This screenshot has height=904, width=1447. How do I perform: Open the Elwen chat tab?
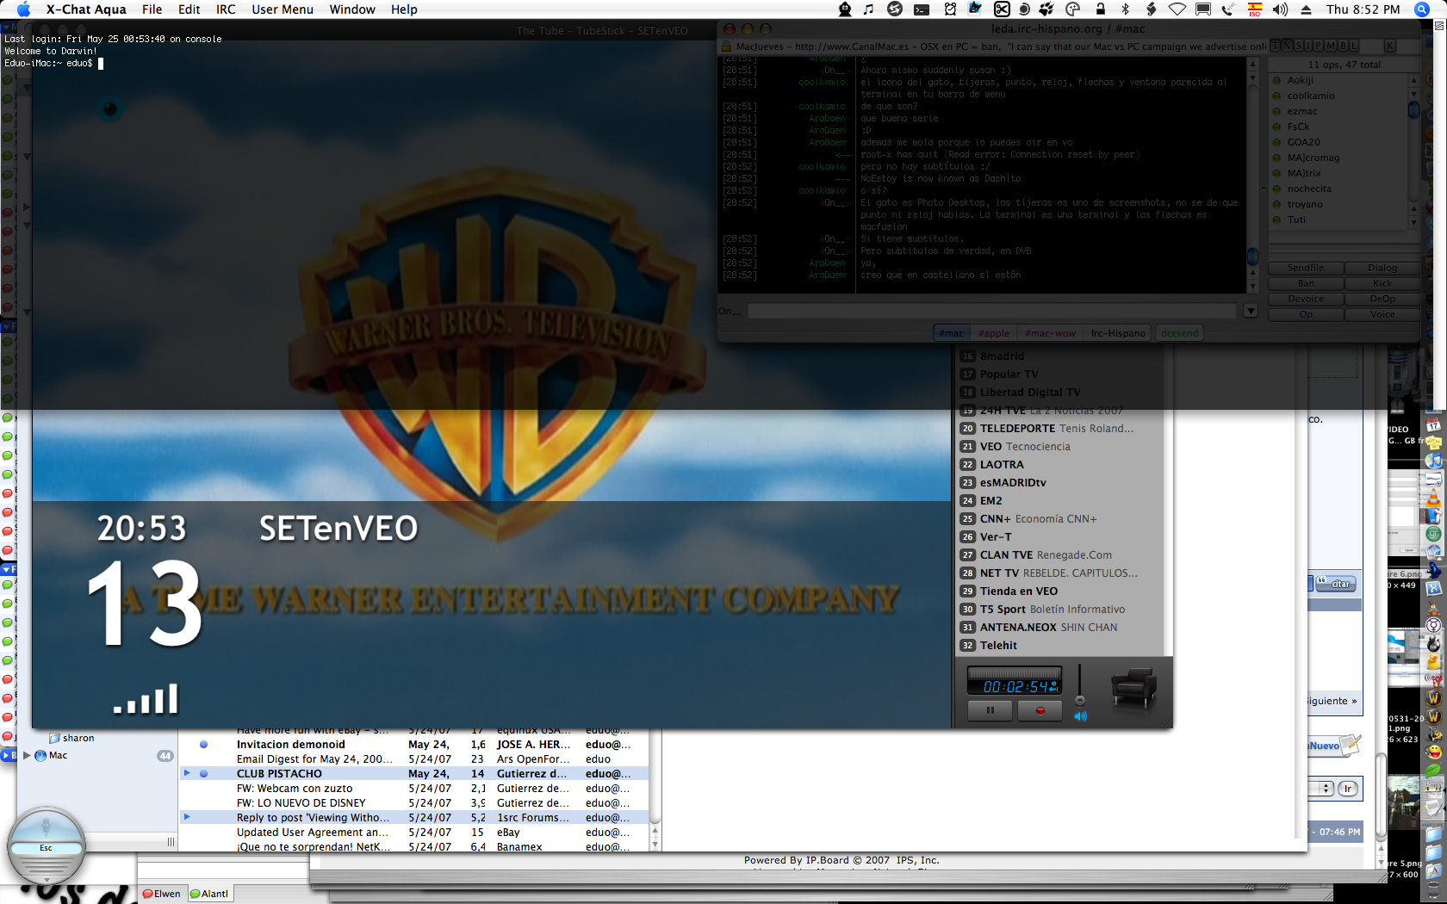tap(162, 894)
